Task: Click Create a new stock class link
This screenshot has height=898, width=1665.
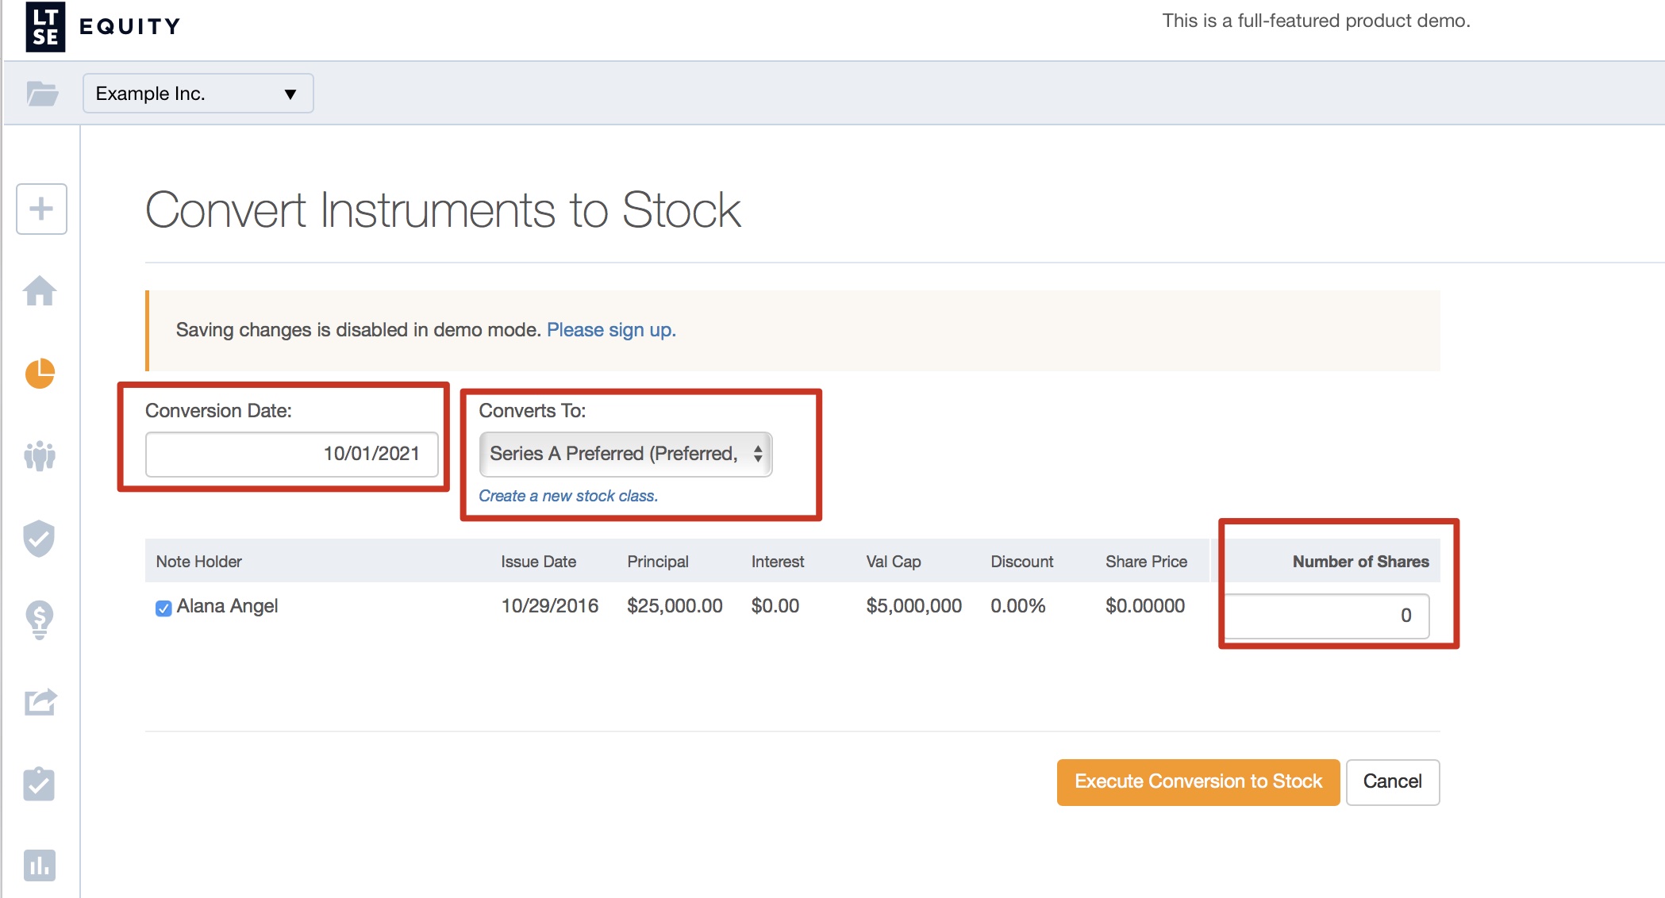Action: [x=567, y=496]
